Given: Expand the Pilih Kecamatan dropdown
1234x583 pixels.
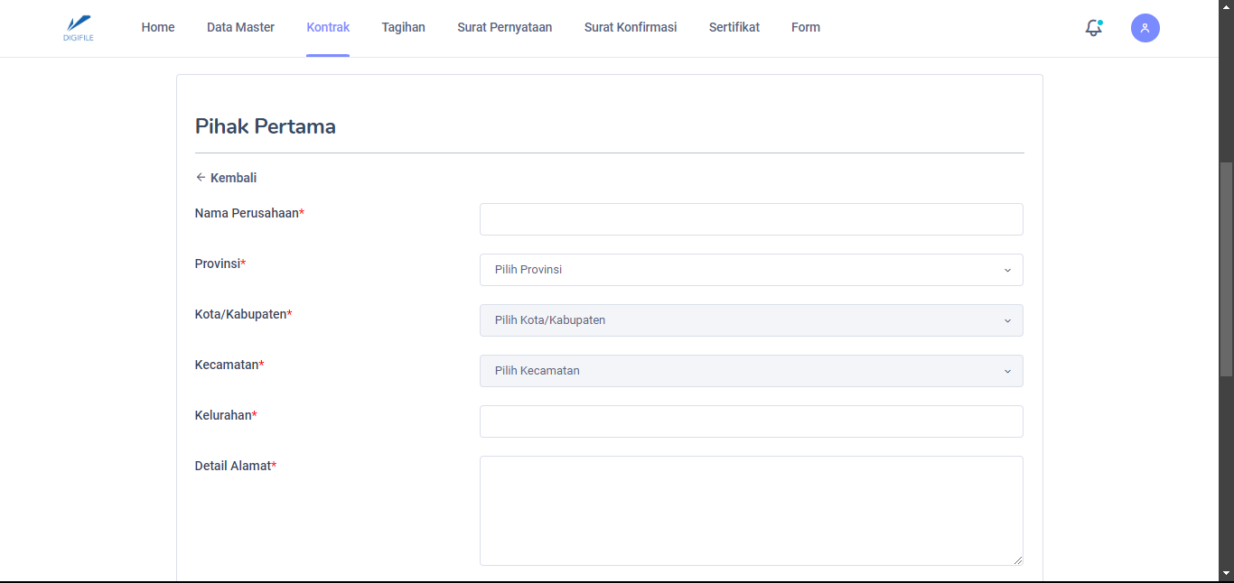Looking at the screenshot, I should pyautogui.click(x=750, y=371).
